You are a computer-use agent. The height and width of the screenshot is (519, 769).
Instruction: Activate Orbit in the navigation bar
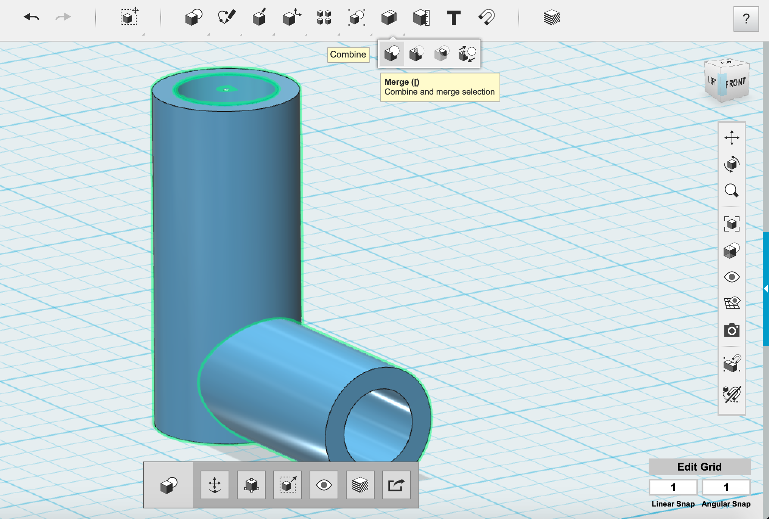[x=732, y=164]
